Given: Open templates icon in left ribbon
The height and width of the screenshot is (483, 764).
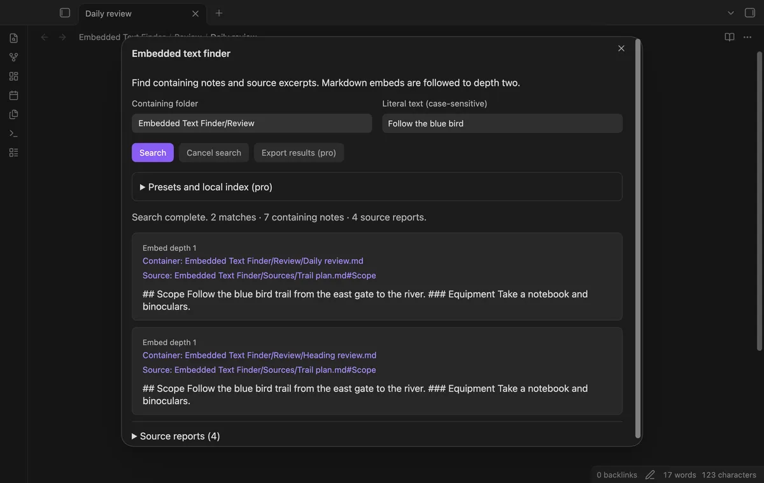Looking at the screenshot, I should pos(13,114).
